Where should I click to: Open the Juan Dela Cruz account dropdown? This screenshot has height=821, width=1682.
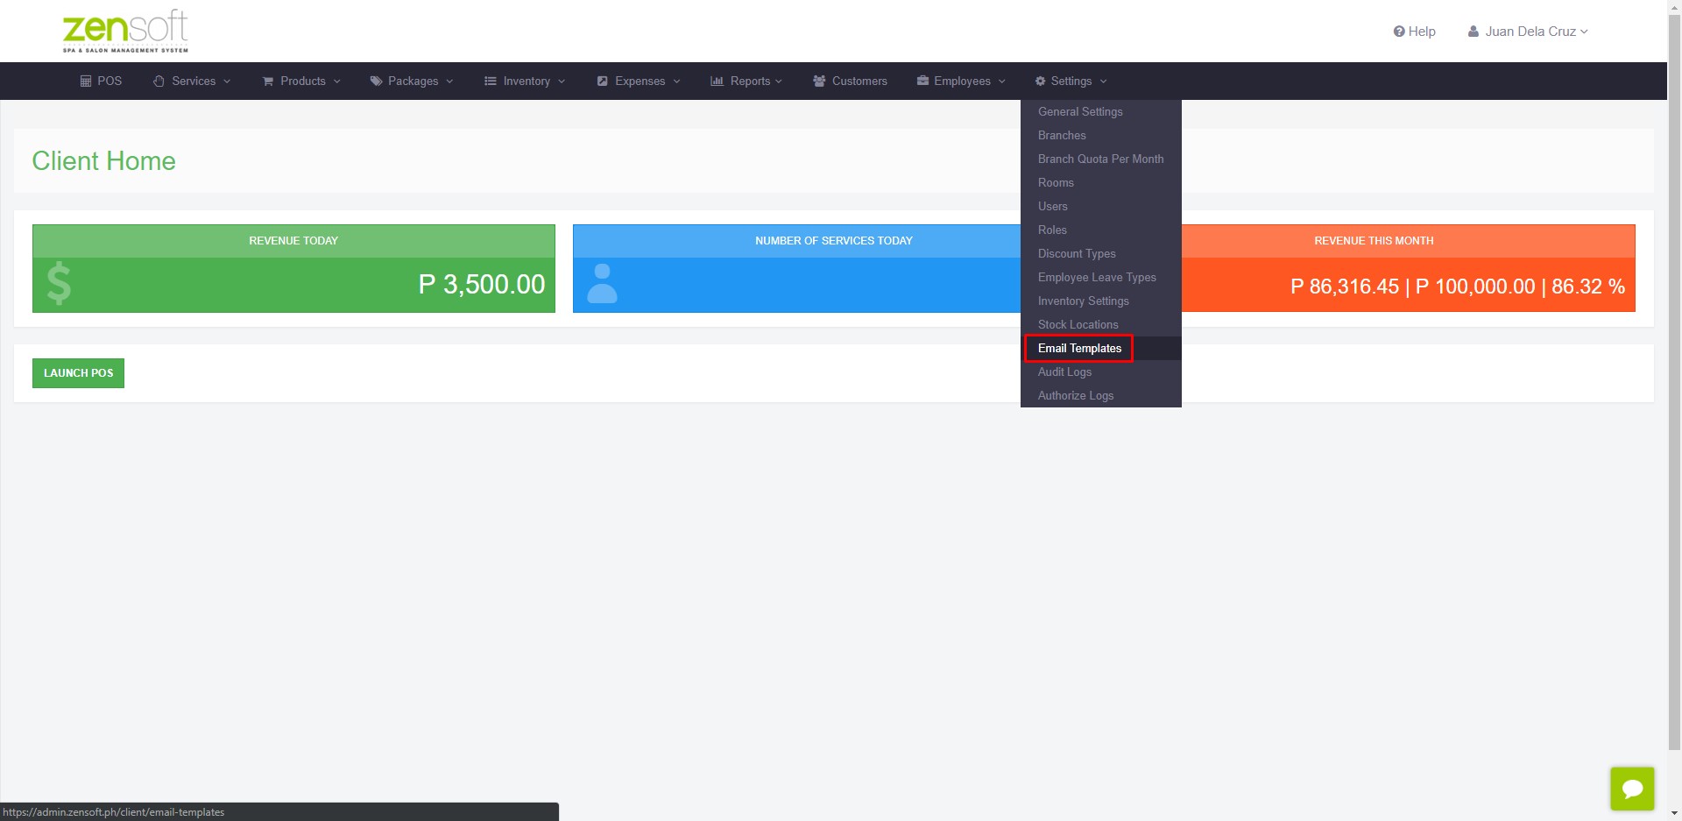coord(1528,32)
